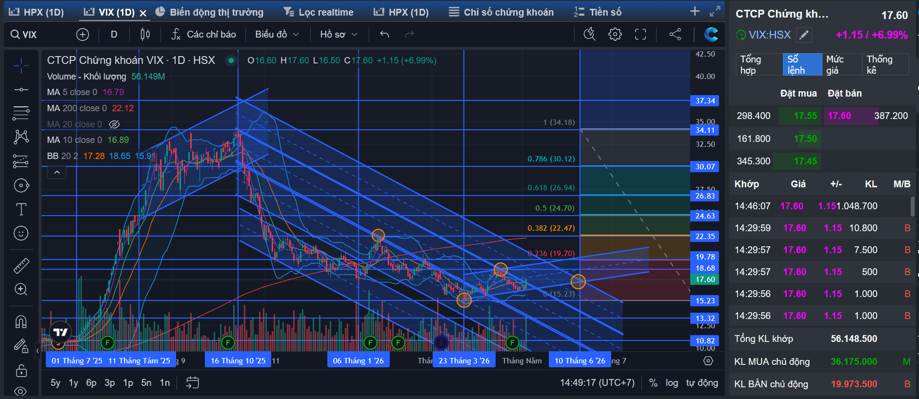919x399 pixels.
Task: Select the Thống kê tab
Action: [x=885, y=64]
